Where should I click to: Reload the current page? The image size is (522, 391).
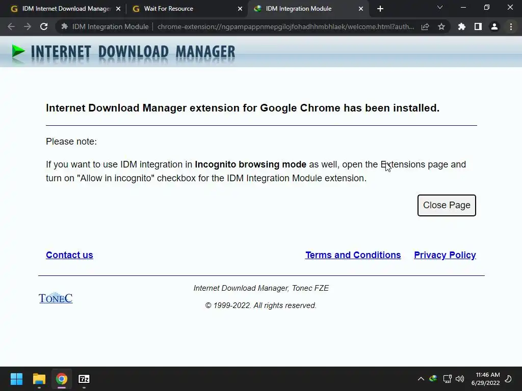click(44, 26)
